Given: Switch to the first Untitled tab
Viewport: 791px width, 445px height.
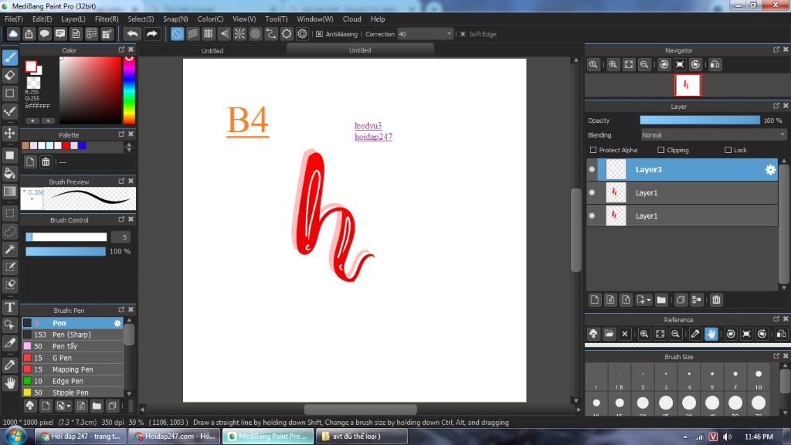Looking at the screenshot, I should pos(212,50).
